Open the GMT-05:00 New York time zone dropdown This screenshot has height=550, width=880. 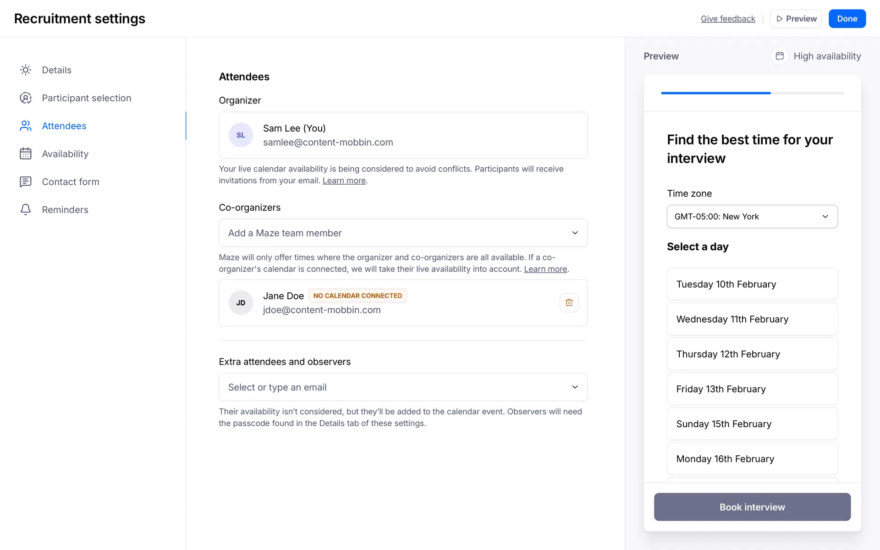pyautogui.click(x=752, y=216)
